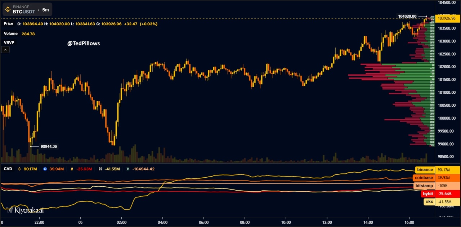Click the Binance logo in symbol selector
461x227 pixels.
pyautogui.click(x=8, y=9)
